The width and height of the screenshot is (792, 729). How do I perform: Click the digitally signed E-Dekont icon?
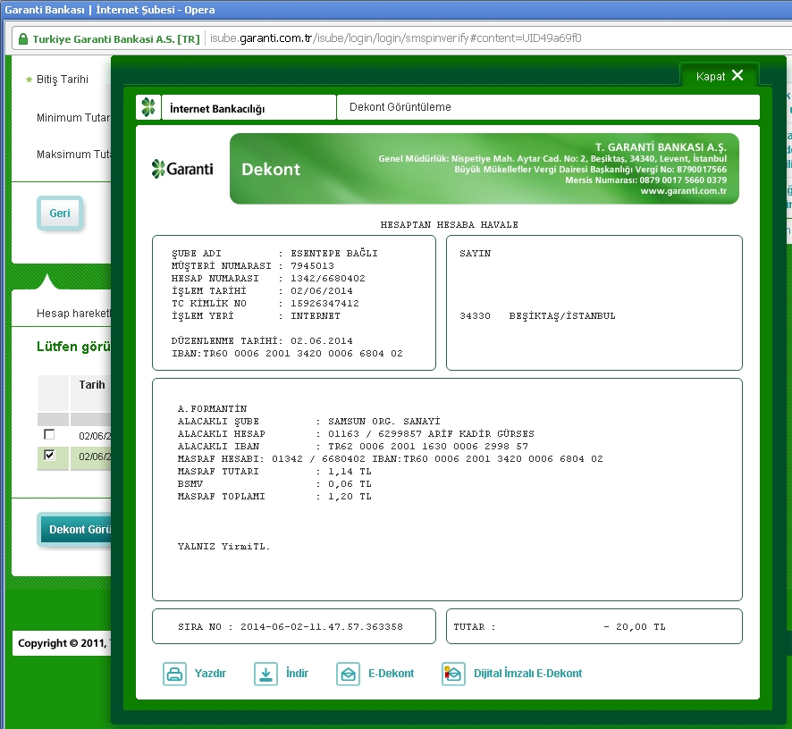[453, 674]
